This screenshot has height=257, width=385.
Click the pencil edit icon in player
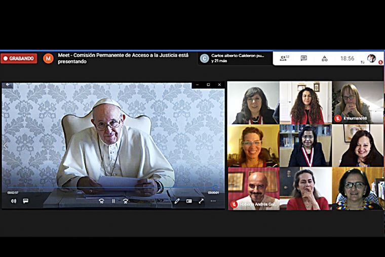[177, 201]
